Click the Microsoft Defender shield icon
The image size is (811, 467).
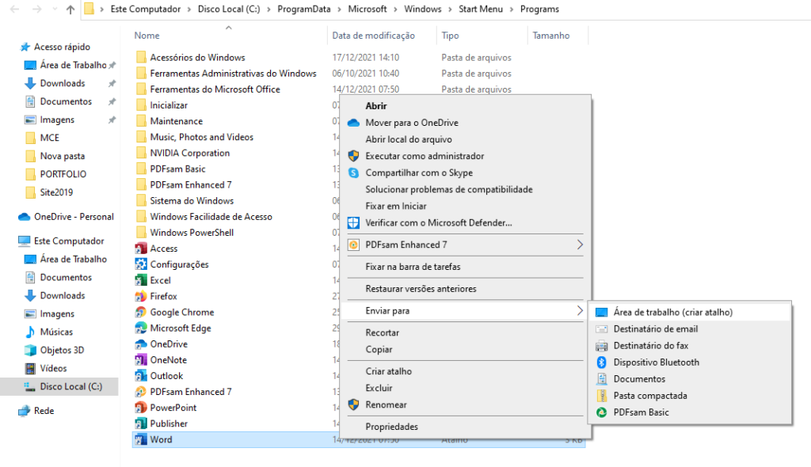click(x=353, y=223)
